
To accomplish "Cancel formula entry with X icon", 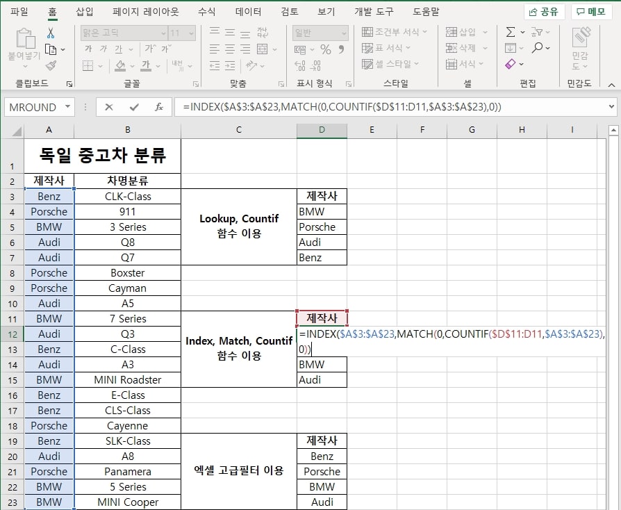I will [109, 107].
